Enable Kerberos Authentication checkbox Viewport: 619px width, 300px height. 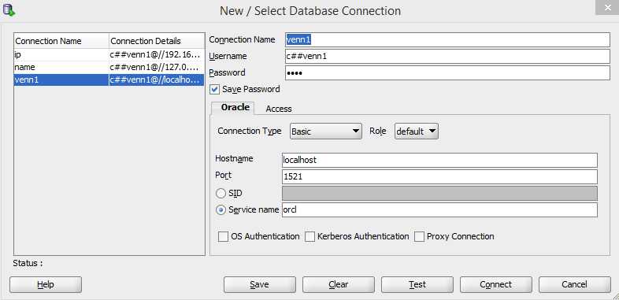pos(310,237)
